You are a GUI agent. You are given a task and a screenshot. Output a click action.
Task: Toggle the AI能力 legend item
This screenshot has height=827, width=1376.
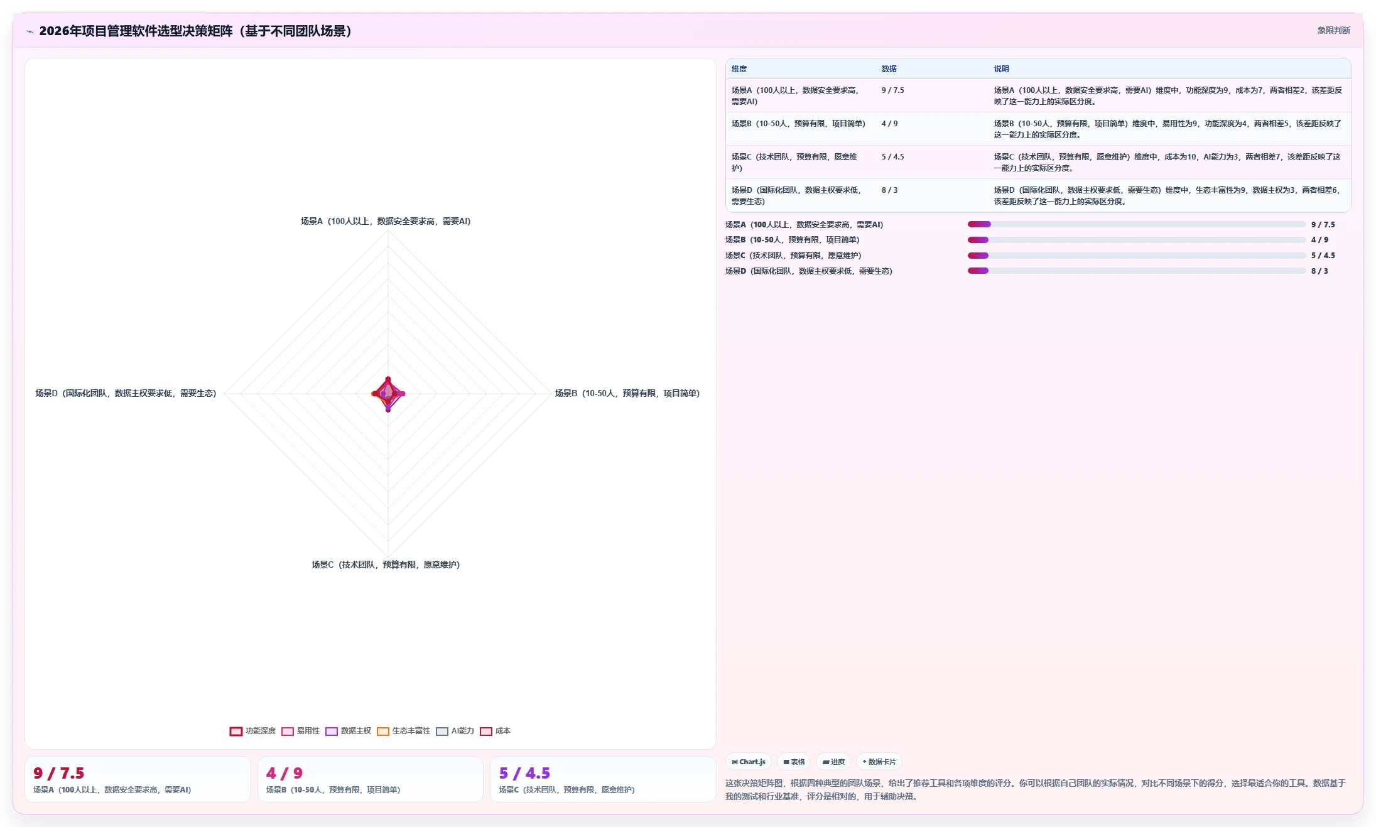455,731
